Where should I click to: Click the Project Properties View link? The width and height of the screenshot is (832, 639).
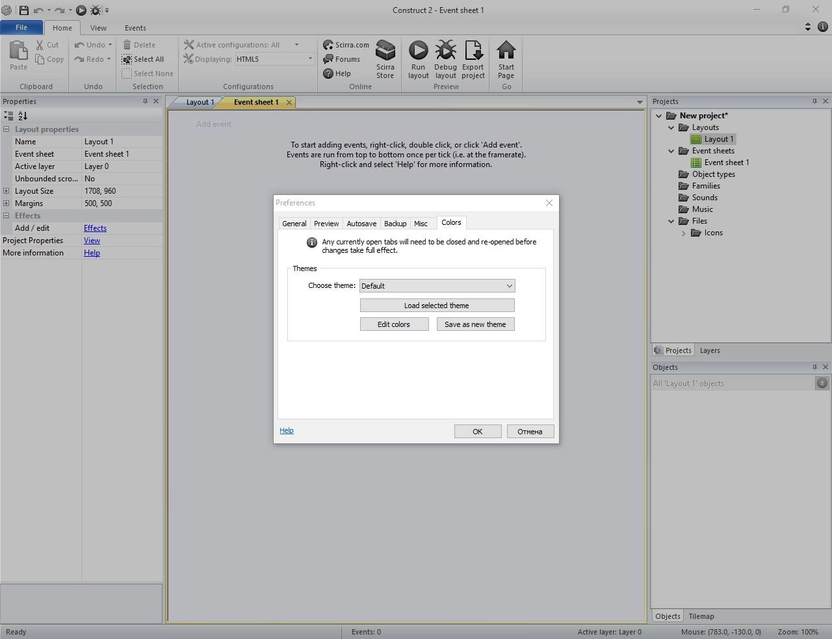92,241
